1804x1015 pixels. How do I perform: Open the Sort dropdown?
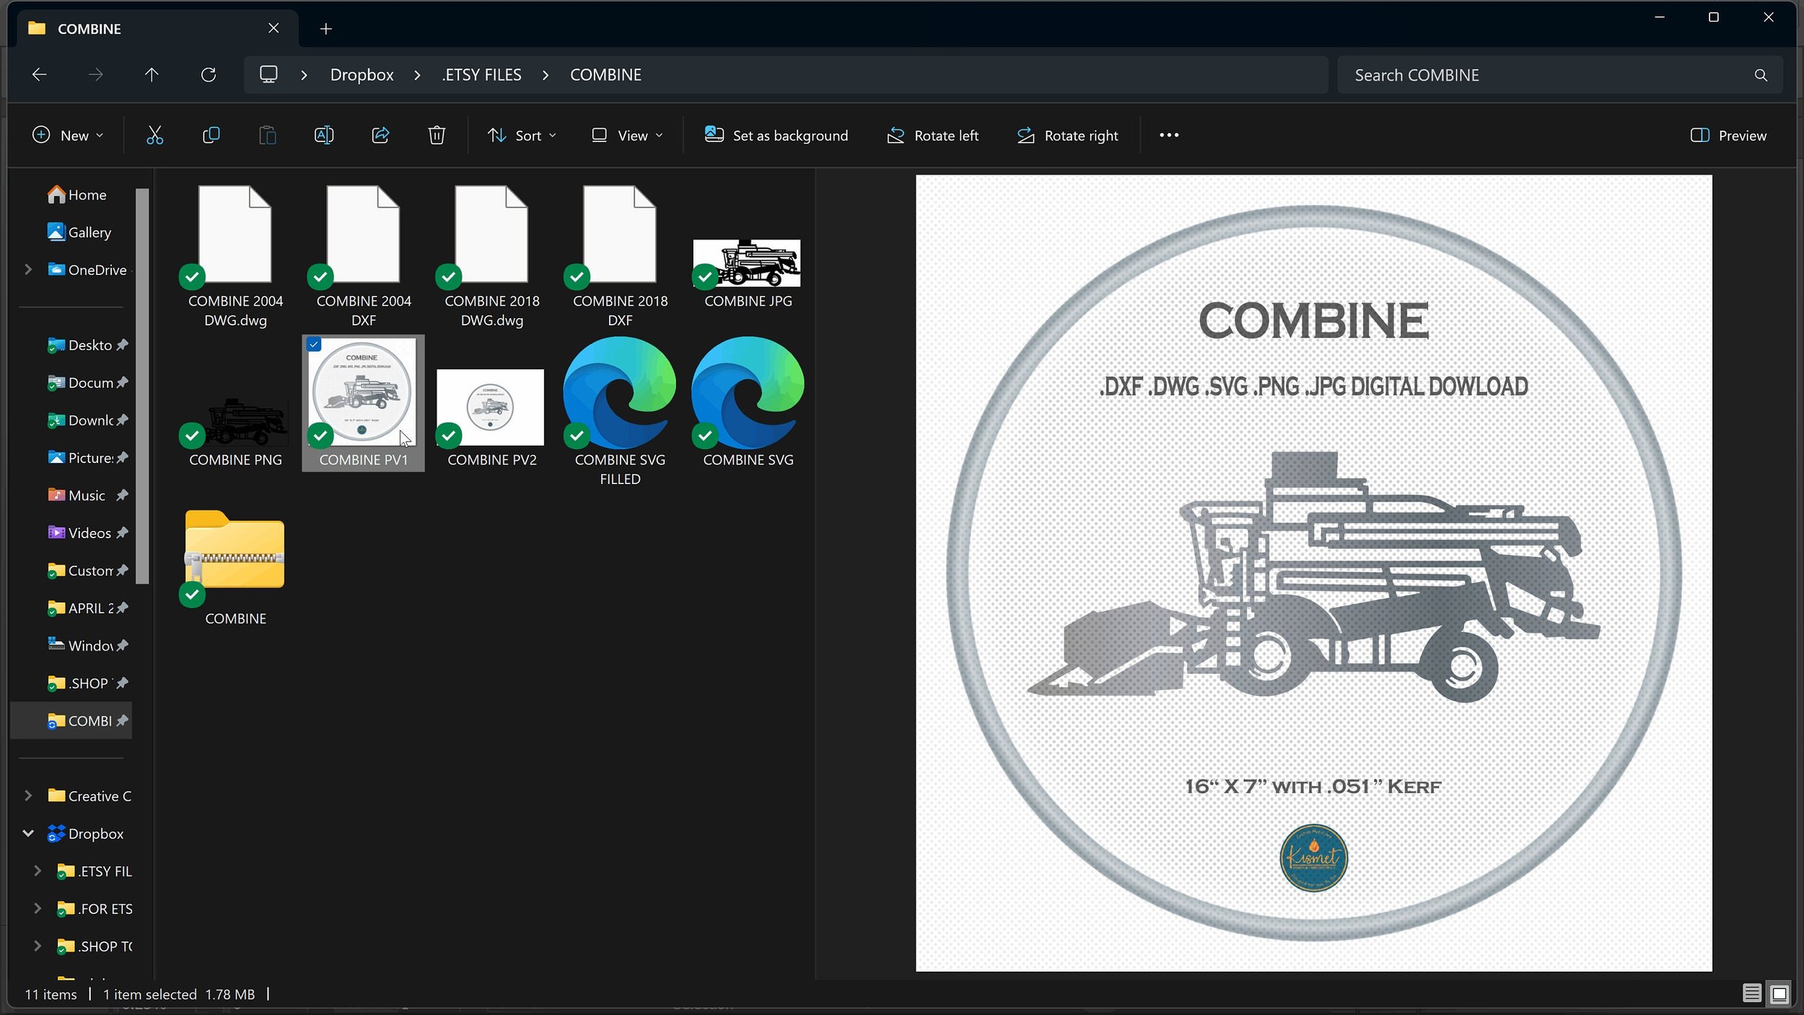pos(522,135)
